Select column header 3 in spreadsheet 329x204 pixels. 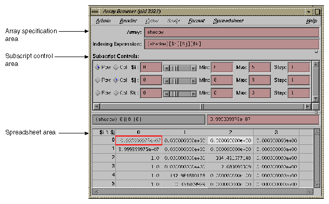point(277,132)
